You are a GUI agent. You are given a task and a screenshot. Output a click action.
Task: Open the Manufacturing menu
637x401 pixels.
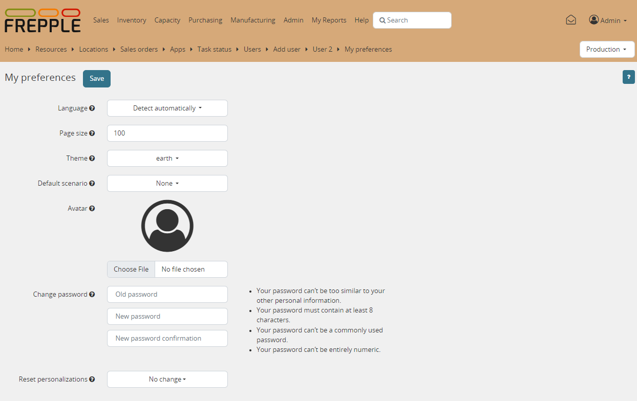tap(252, 20)
